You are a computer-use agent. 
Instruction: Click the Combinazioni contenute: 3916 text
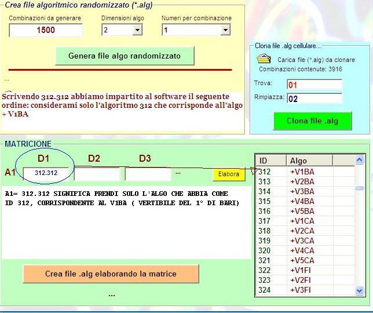coord(301,69)
